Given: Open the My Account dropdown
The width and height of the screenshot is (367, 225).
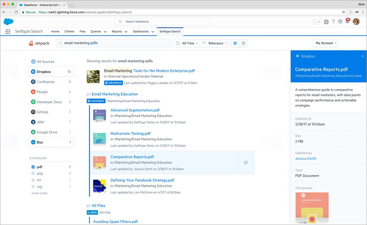Looking at the screenshot, I should 325,43.
